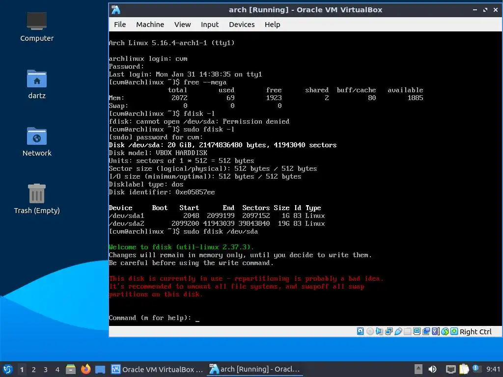503x377 pixels.
Task: Select the arch [Running] taskbar entry
Action: 254,369
